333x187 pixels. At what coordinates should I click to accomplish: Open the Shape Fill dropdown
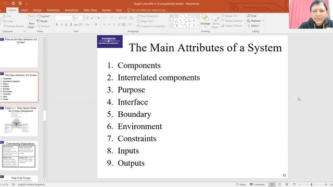230,16
